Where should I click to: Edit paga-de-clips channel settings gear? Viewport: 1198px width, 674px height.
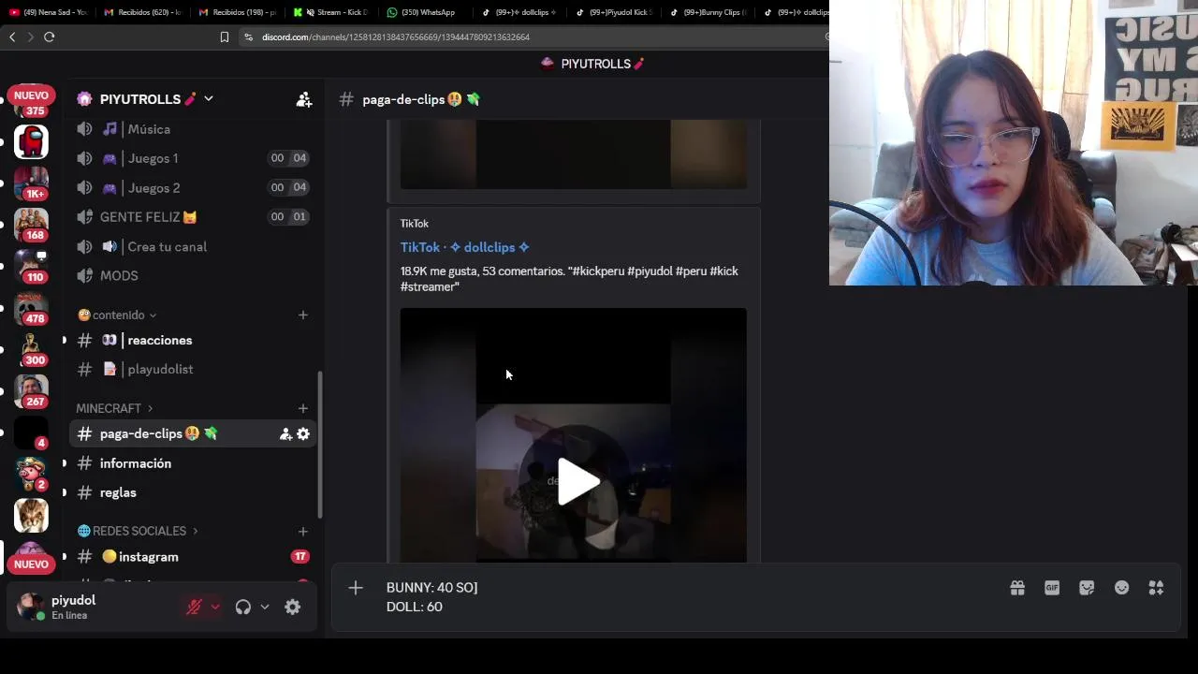click(x=303, y=434)
